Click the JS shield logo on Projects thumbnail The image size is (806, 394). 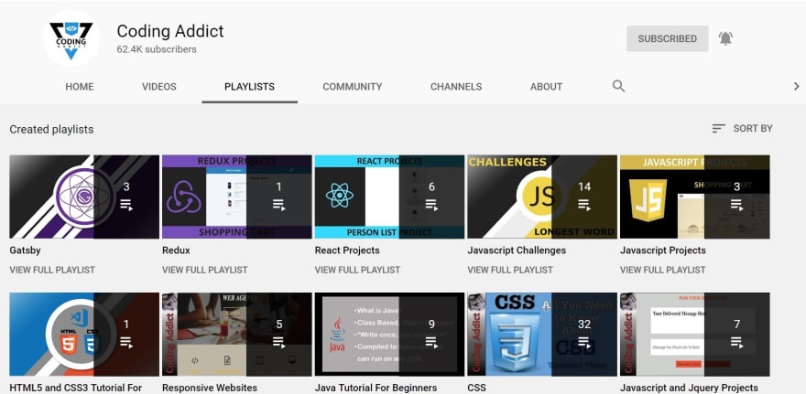click(x=648, y=200)
